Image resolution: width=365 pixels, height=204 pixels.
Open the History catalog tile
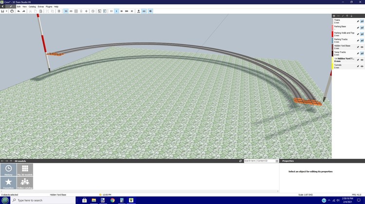(8, 170)
